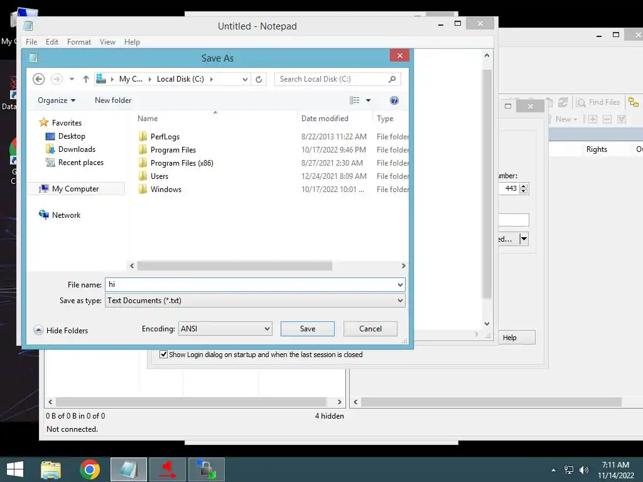Open the view options dropdown arrow
This screenshot has width=643, height=482.
pyautogui.click(x=368, y=100)
